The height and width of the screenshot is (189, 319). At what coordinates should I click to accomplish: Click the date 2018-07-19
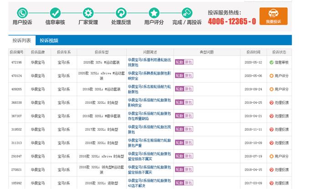253,156
